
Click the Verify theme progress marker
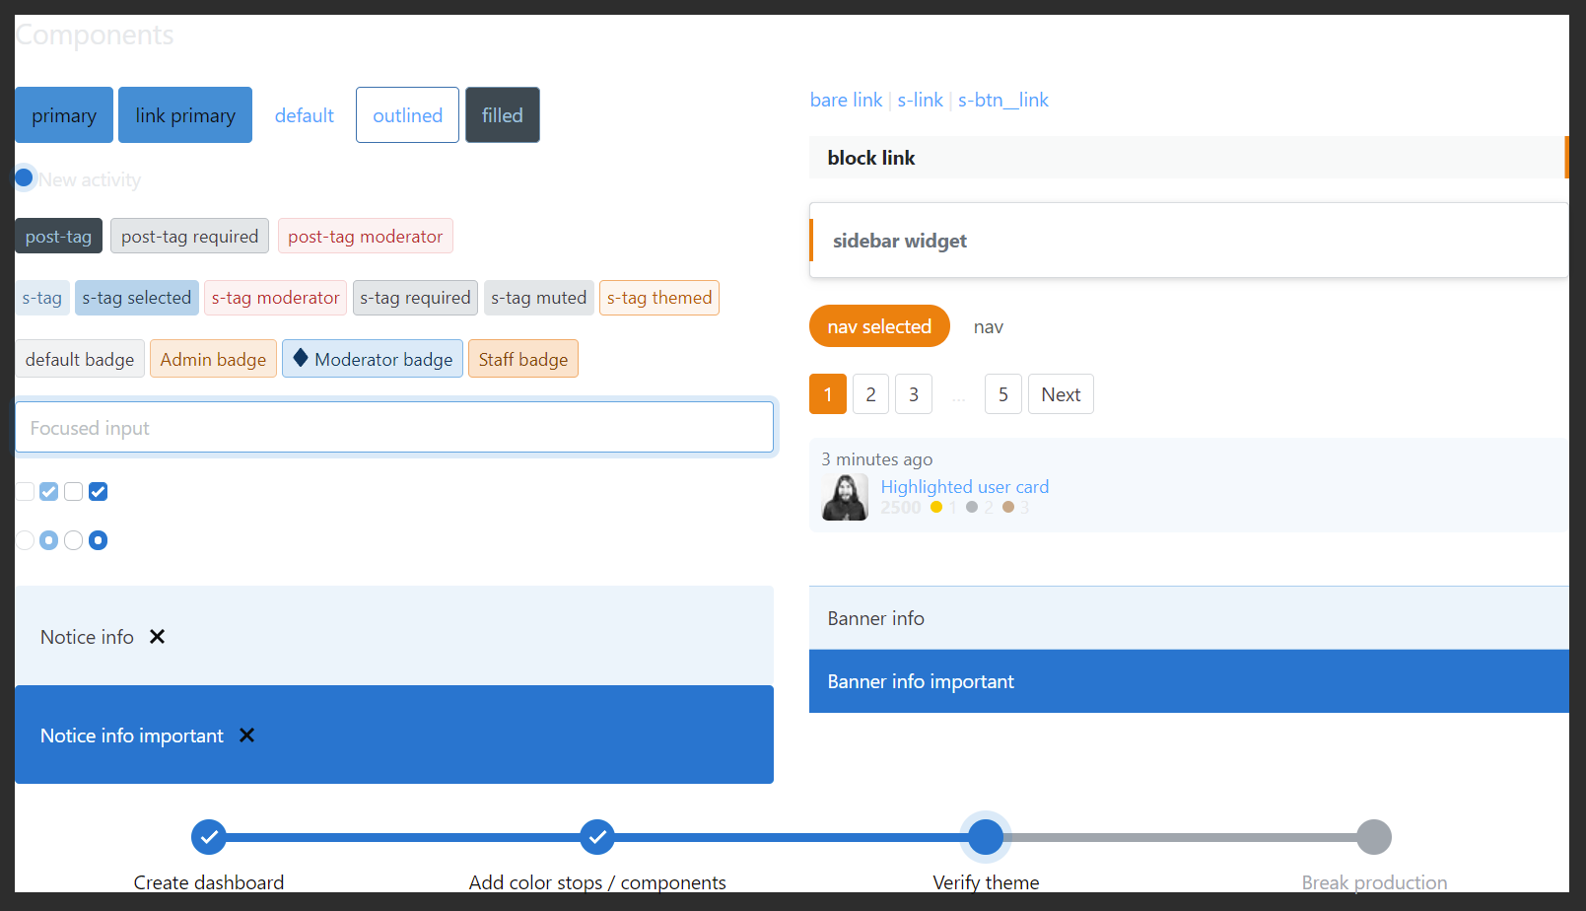[986, 836]
